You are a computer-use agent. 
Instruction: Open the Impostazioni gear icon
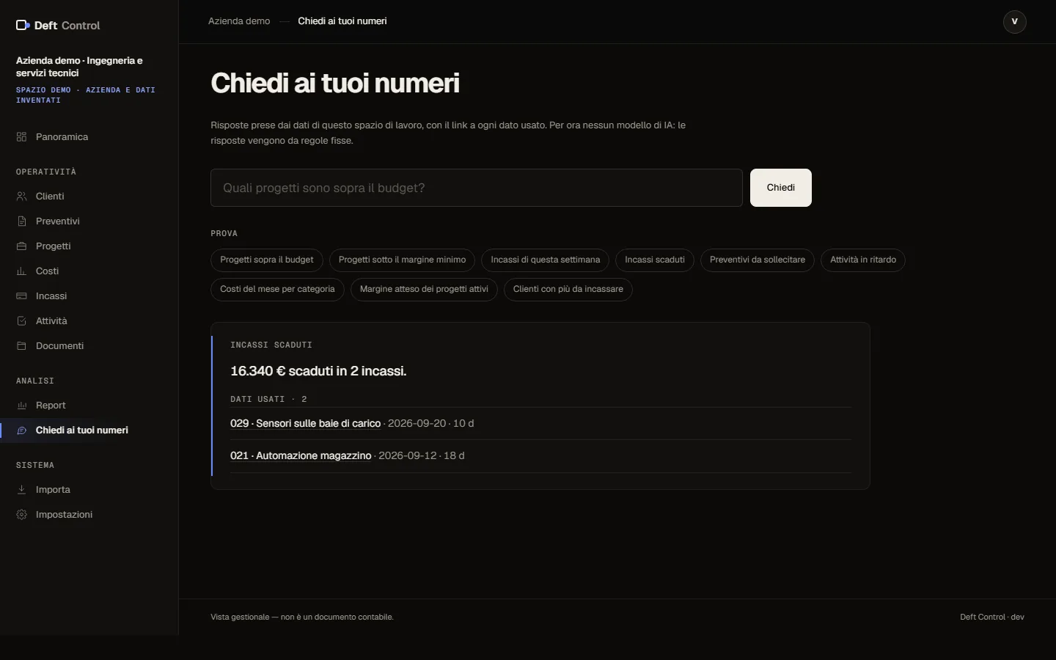point(22,515)
